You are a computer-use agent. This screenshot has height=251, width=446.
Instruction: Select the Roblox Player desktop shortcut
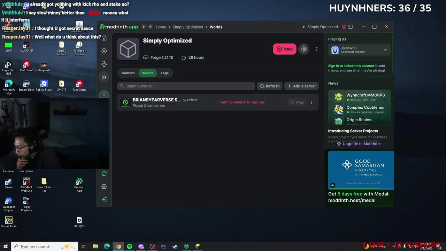point(44,86)
